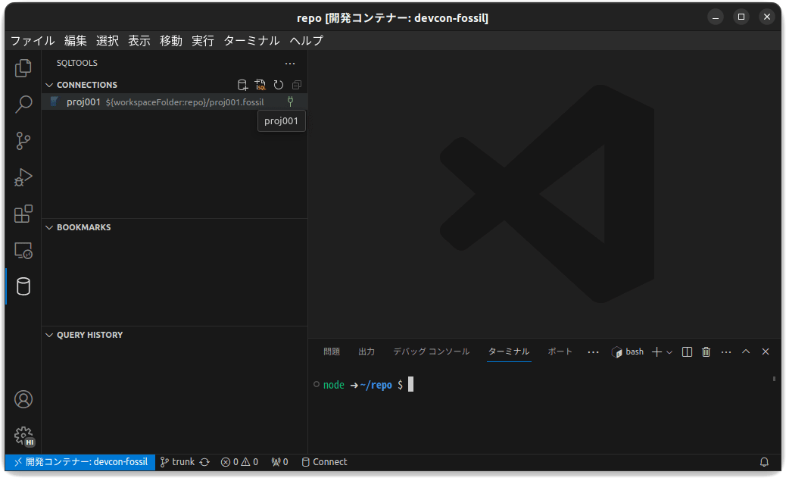The width and height of the screenshot is (786, 478).
Task: Click the SQLTools Connect status item
Action: [324, 462]
